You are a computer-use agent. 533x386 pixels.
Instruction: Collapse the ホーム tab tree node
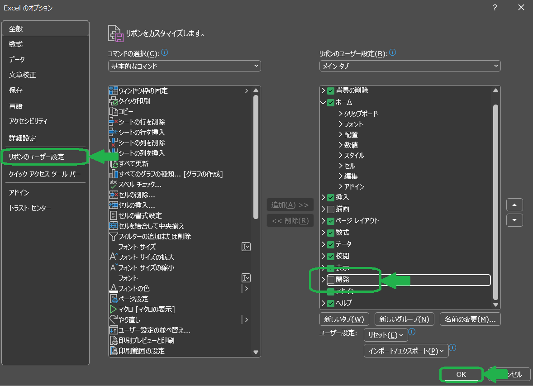pyautogui.click(x=323, y=102)
